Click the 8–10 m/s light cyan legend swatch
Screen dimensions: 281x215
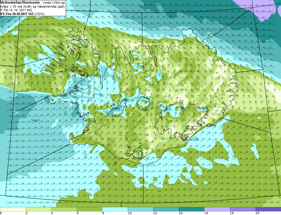pos(115,209)
